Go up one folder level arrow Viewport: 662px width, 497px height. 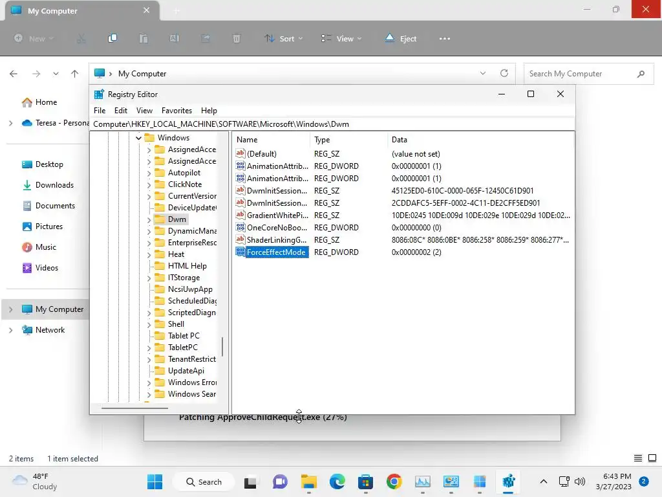(x=75, y=74)
